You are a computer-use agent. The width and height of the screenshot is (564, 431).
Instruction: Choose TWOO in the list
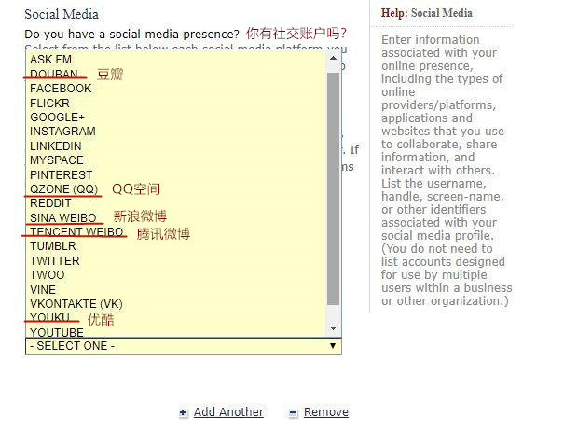48,275
